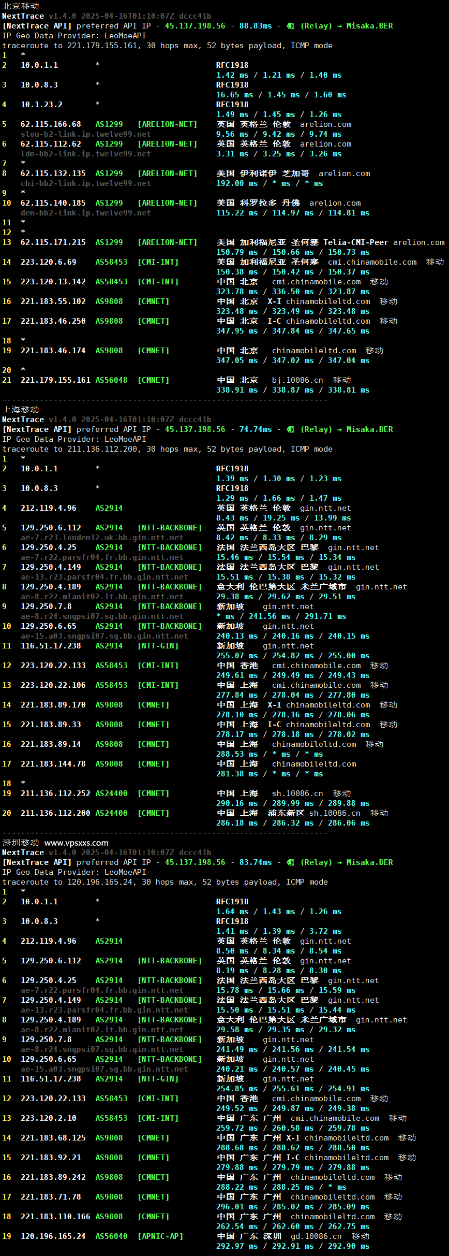Image resolution: width=449 pixels, height=1256 pixels.
Task: Click hop IP address 62.115.112.62
Action: click(x=51, y=144)
